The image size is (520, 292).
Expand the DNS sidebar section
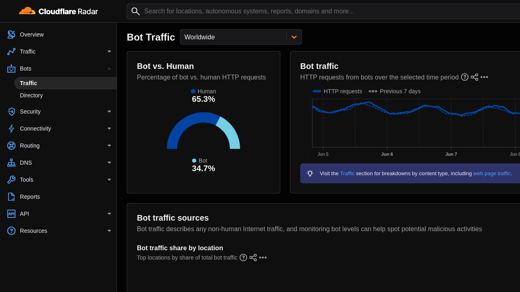109,163
